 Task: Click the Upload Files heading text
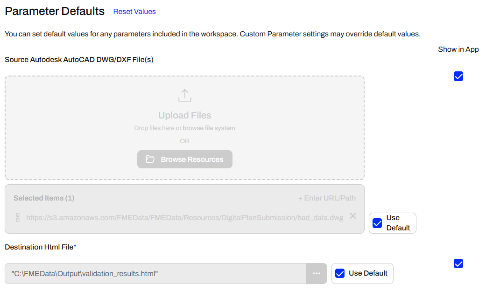pos(185,115)
